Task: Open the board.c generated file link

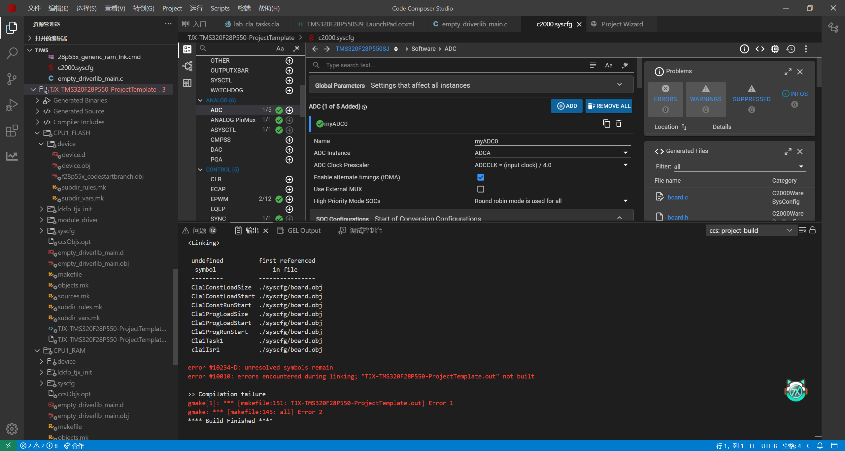Action: point(678,197)
